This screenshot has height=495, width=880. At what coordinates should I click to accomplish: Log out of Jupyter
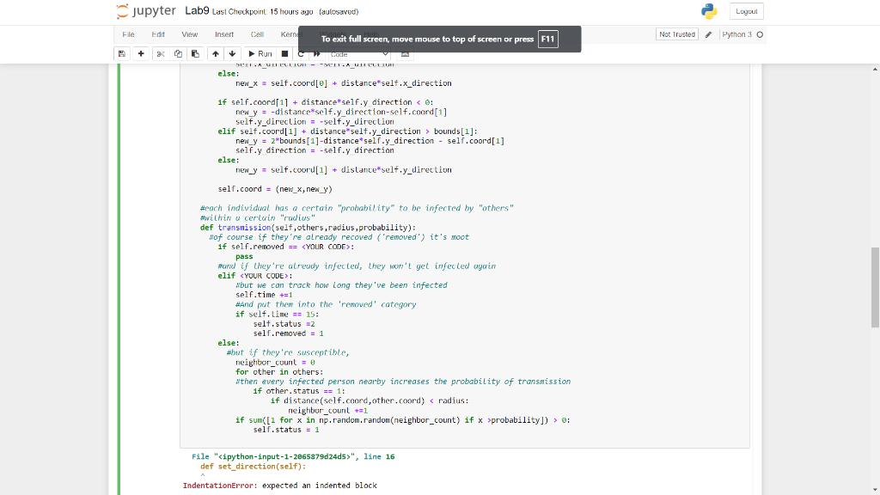click(x=747, y=11)
